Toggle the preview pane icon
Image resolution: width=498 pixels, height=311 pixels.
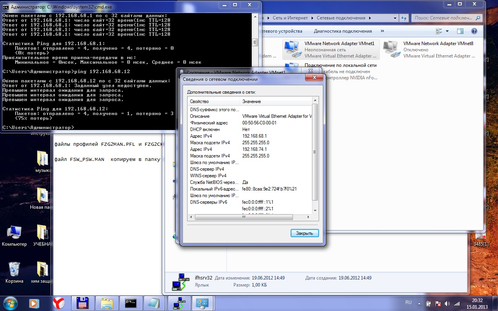pos(460,31)
